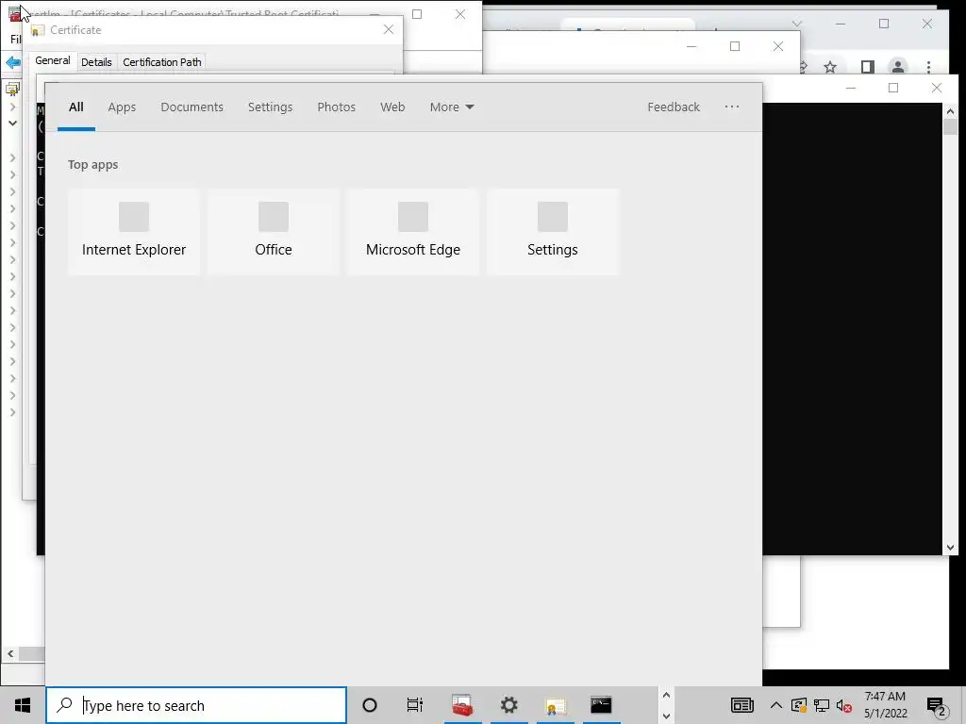Viewport: 966px width, 724px height.
Task: Close the Certificate dialog
Action: [388, 29]
